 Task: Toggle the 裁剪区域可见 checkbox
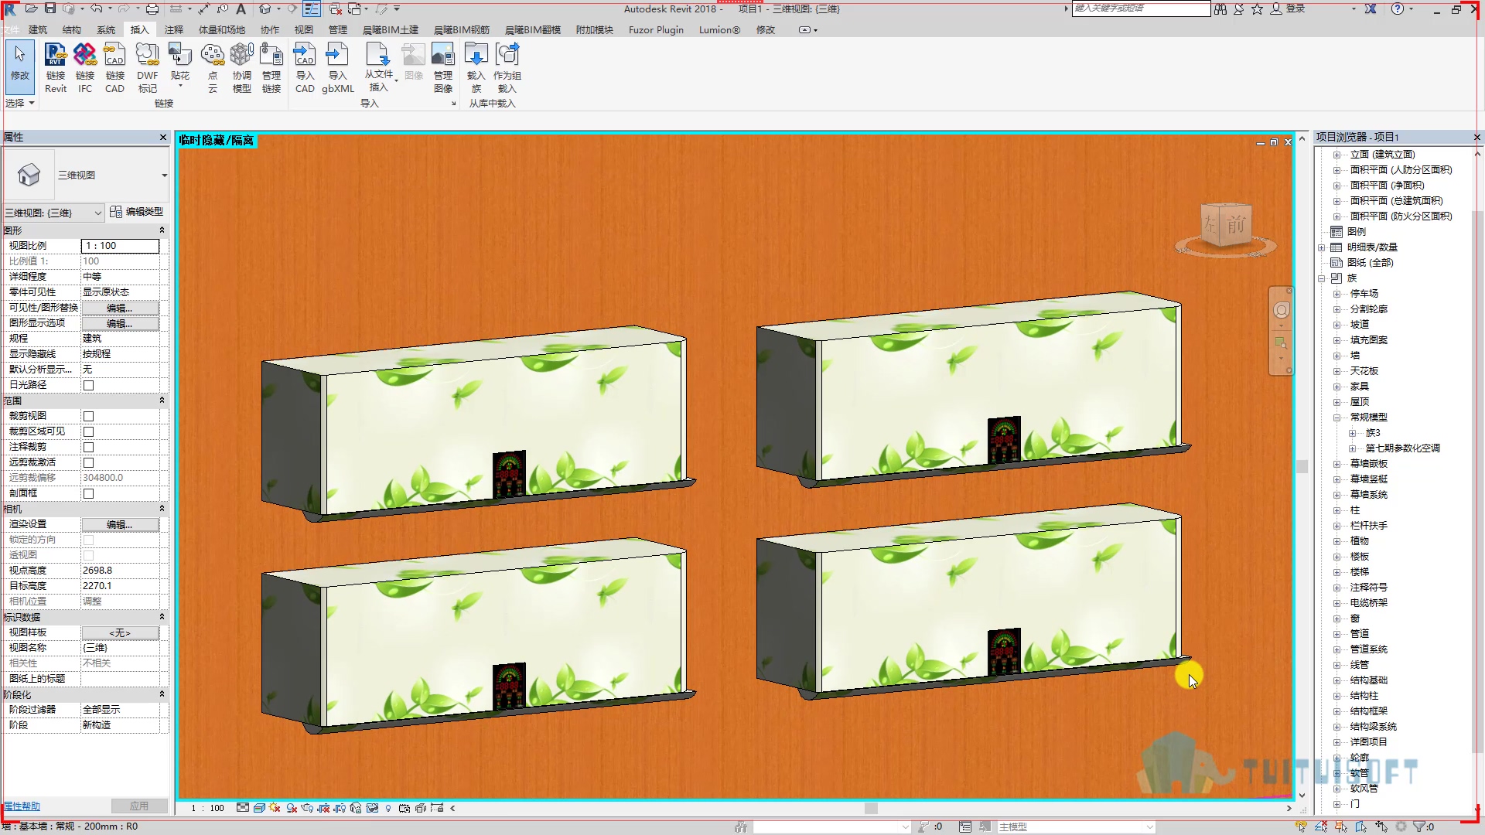[x=88, y=431]
